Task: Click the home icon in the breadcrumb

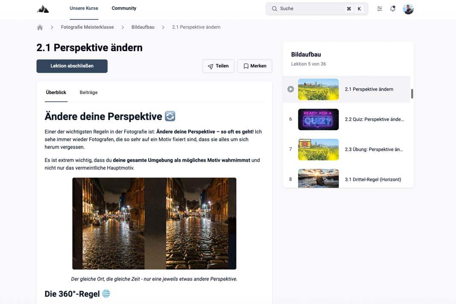Action: pos(40,27)
